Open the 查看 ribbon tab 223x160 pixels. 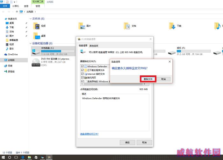[26, 6]
